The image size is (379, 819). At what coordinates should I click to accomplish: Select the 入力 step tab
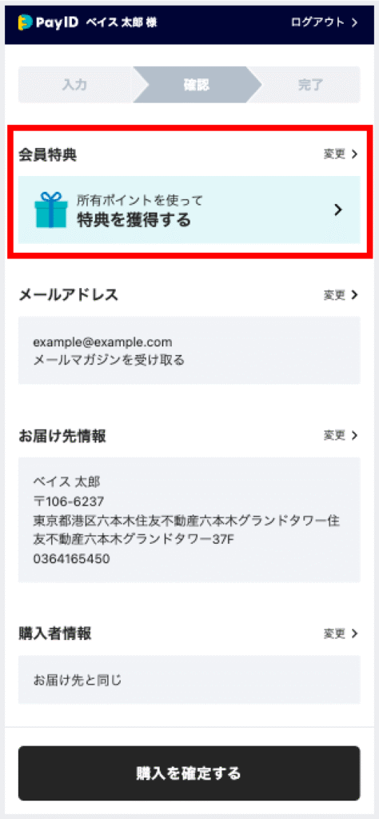pyautogui.click(x=75, y=85)
